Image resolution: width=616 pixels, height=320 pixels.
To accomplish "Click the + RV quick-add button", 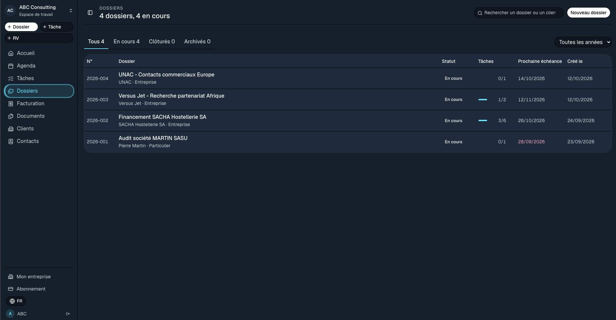I will pos(39,38).
